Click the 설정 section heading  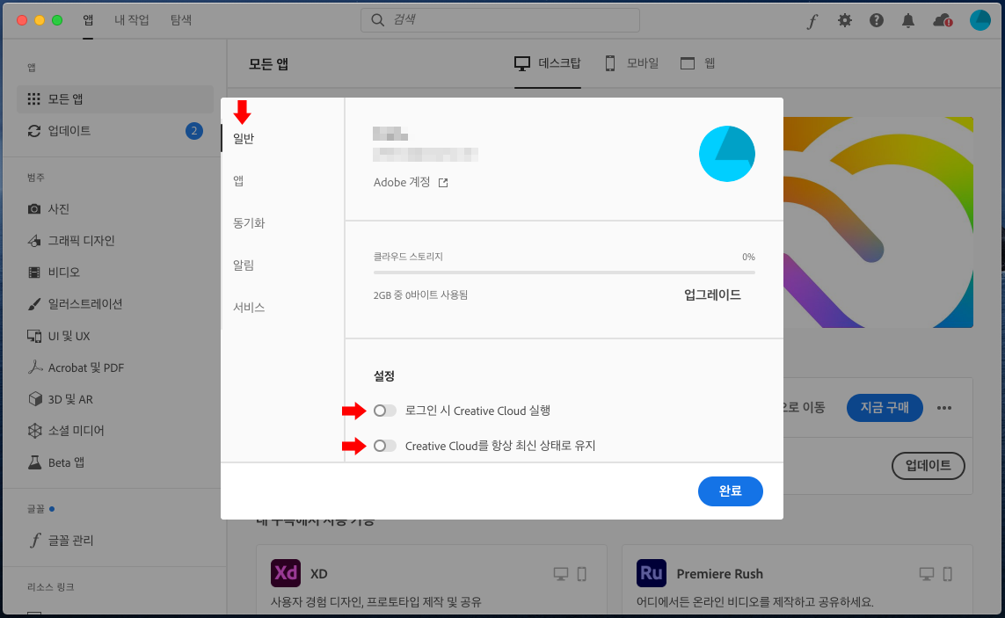pos(384,376)
